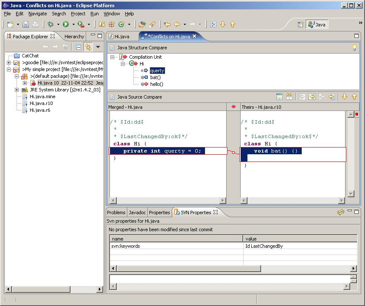Screen dimensions: 365x306
Task: Click Next Difference arrow in Java Source Compare
Action: pyautogui.click(x=345, y=96)
